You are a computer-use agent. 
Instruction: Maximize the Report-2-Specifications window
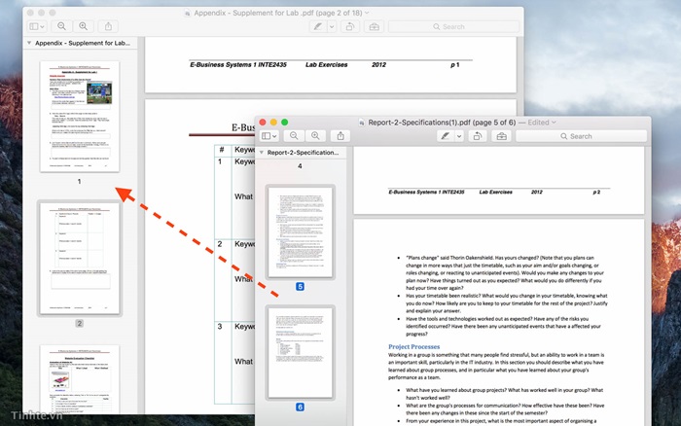click(284, 123)
